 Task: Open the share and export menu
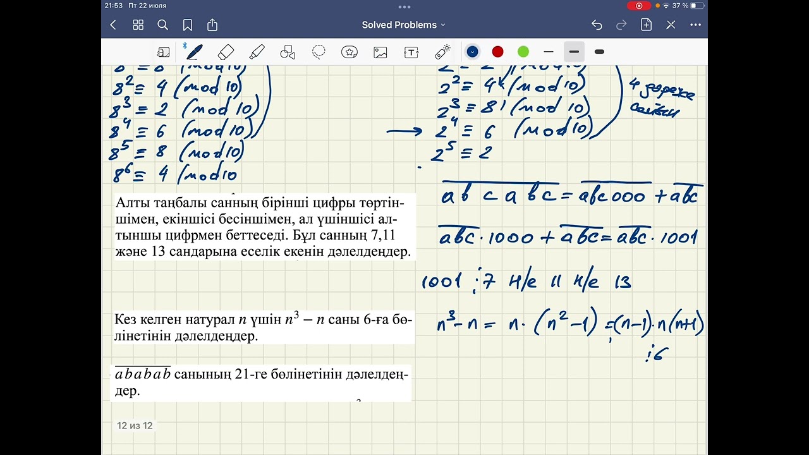(x=212, y=25)
